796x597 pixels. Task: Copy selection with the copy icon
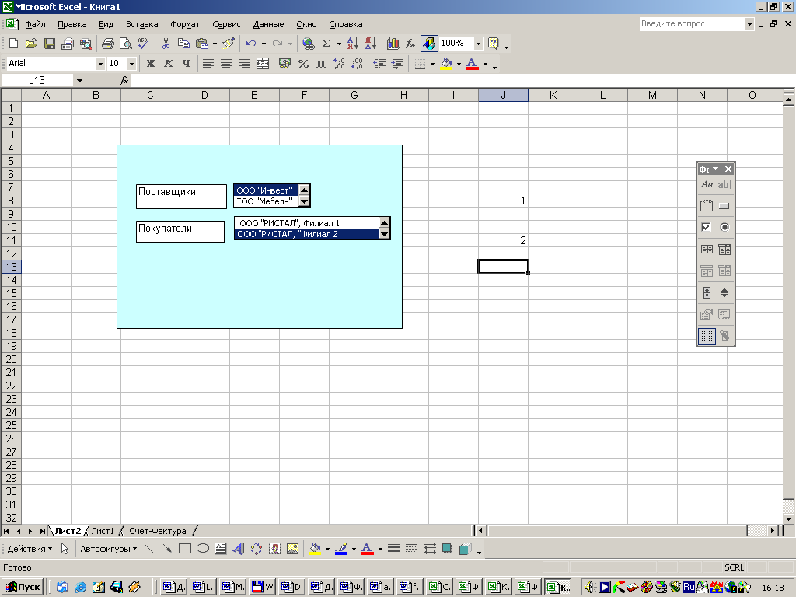click(x=183, y=44)
